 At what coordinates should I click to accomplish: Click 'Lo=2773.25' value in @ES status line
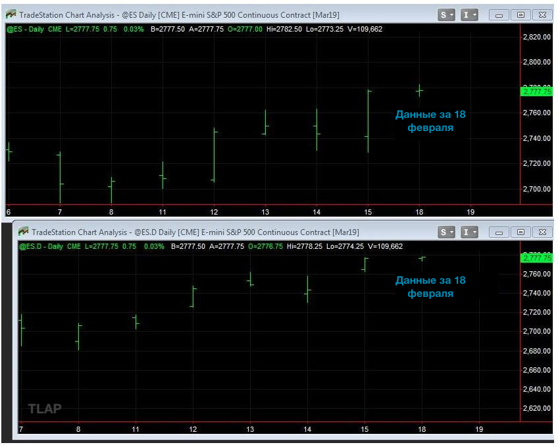coord(324,29)
